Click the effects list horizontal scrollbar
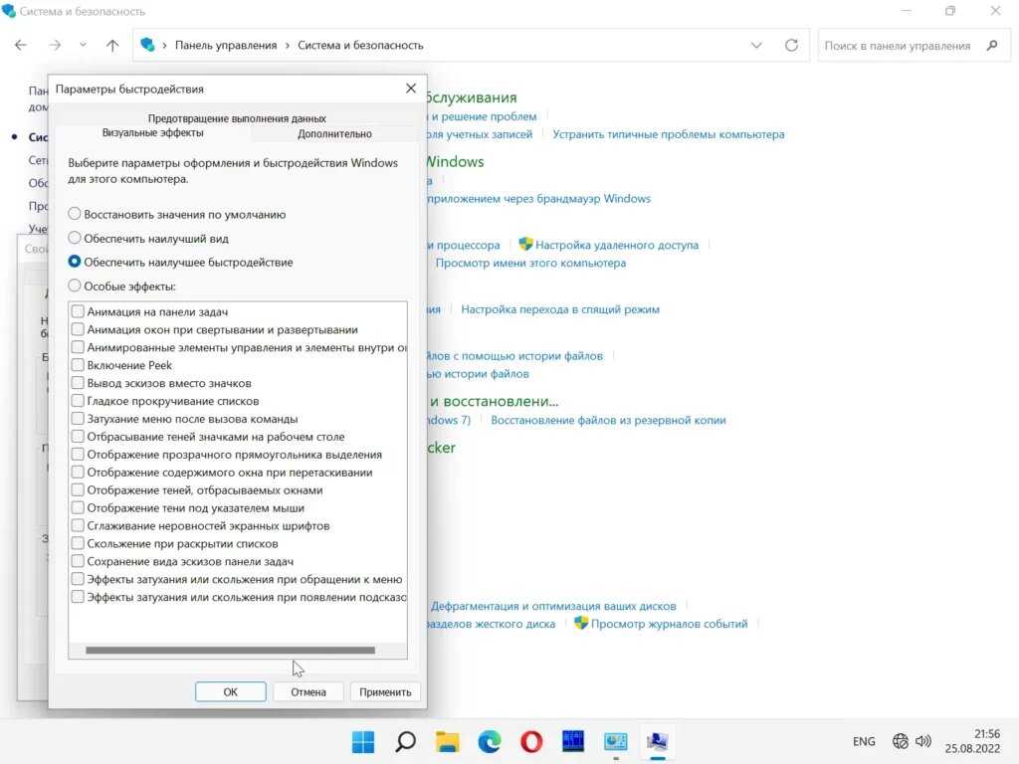Screen dimensions: 1019x764 pos(230,651)
